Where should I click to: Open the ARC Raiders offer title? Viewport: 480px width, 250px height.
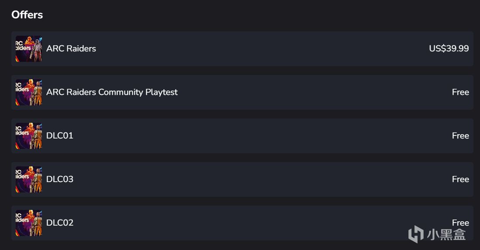point(71,48)
